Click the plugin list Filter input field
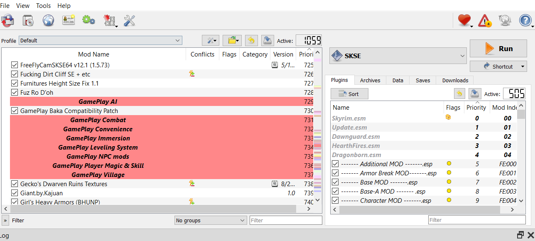Viewport: 535px width, 241px height. point(477,220)
